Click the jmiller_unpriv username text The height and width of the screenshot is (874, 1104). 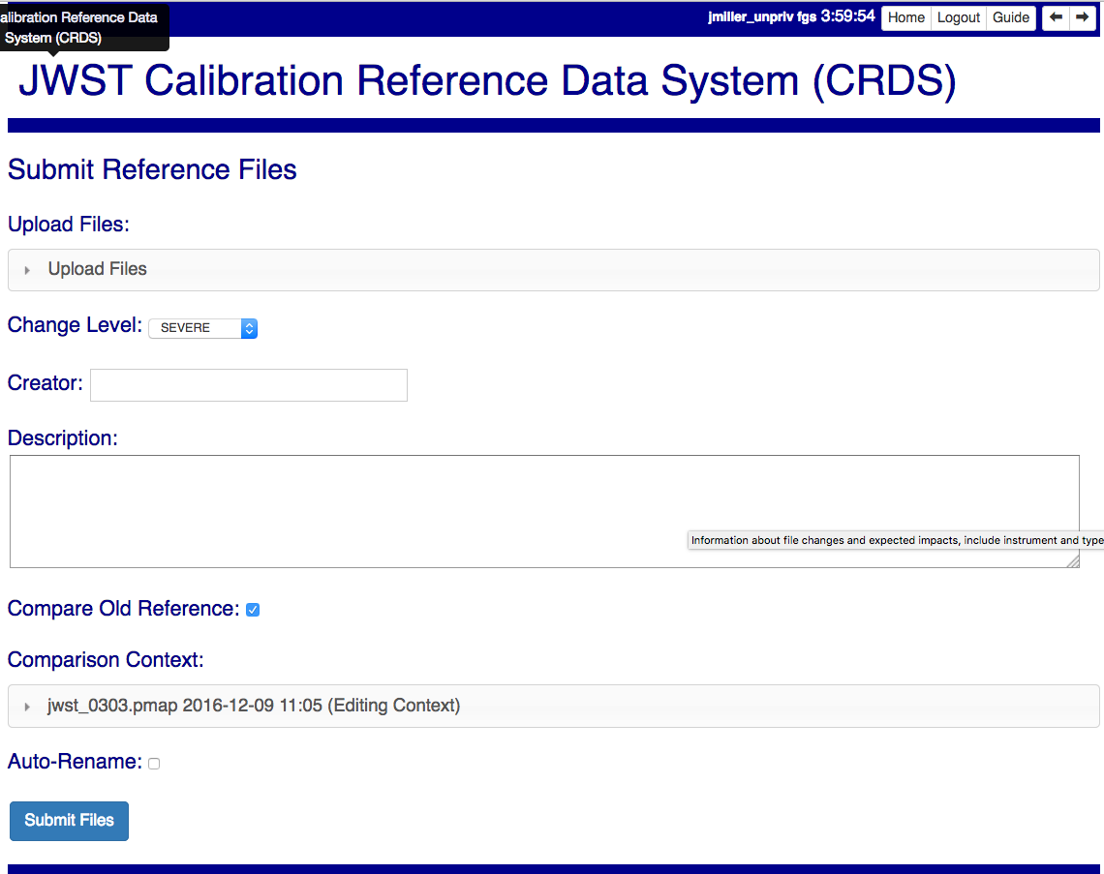[751, 16]
